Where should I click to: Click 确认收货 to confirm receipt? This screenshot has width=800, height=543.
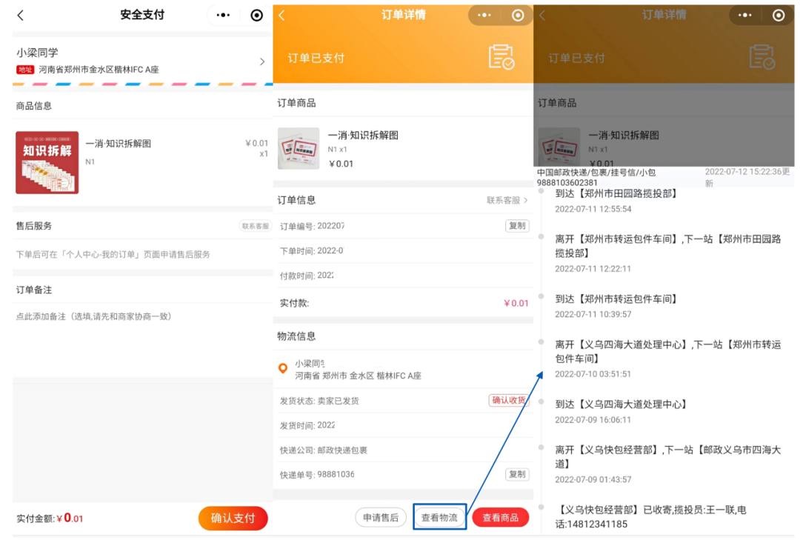(508, 400)
